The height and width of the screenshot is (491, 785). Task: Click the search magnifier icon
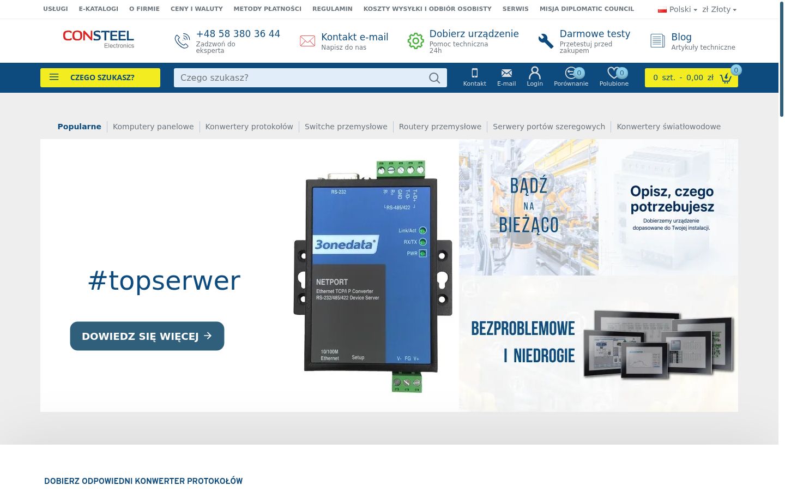pyautogui.click(x=434, y=78)
